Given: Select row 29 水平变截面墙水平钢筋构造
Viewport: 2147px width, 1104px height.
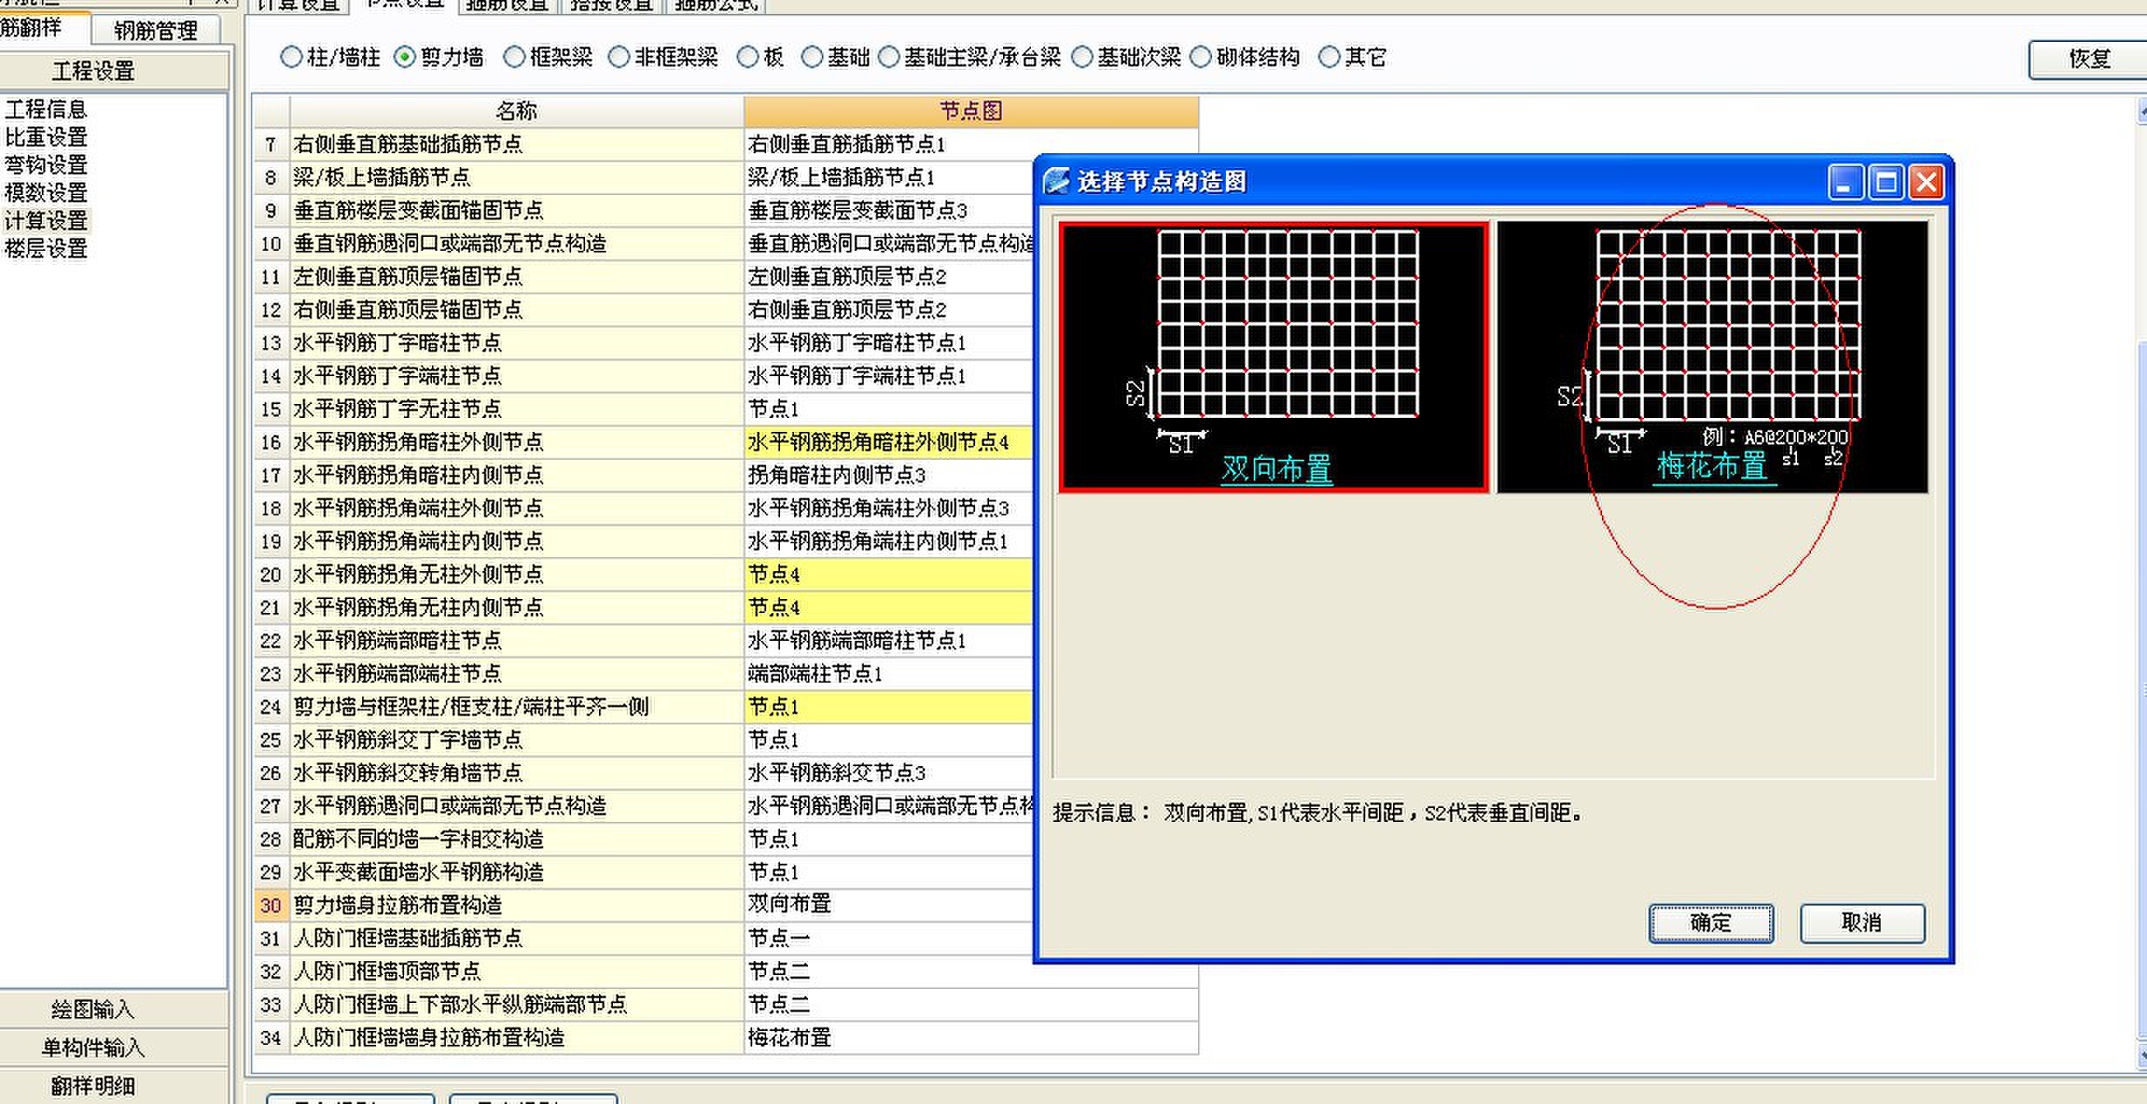Looking at the screenshot, I should (x=516, y=872).
